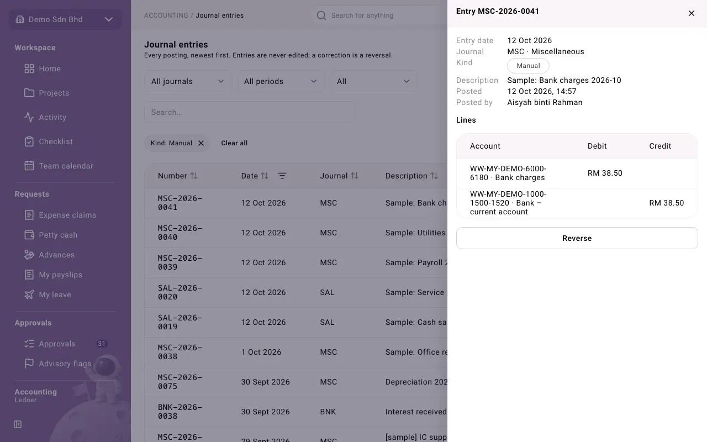Click the Team calendar icon
707x442 pixels.
[29, 166]
